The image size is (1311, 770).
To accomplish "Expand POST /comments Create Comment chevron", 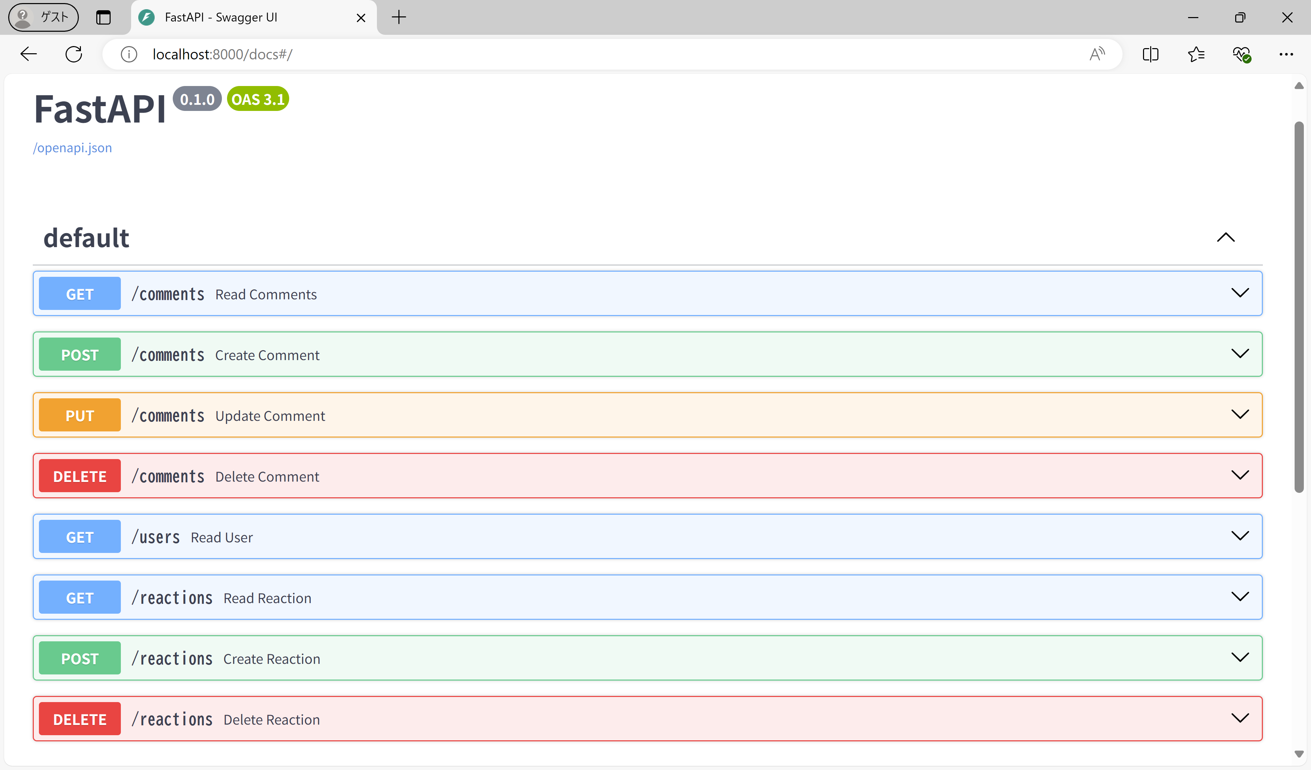I will 1240,354.
